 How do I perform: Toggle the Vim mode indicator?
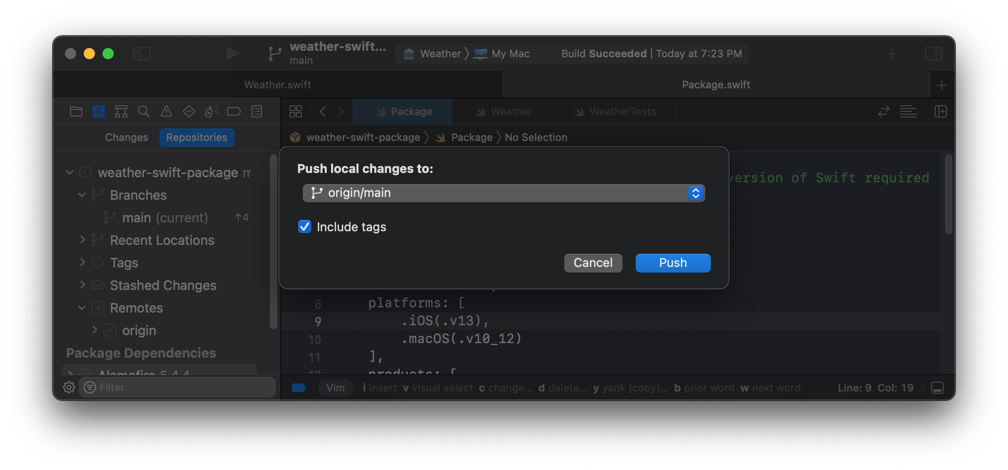point(335,388)
